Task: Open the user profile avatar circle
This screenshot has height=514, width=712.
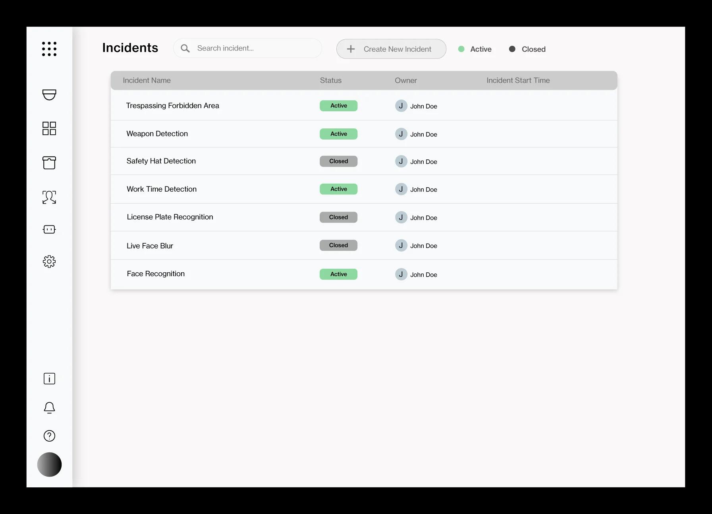Action: [49, 464]
